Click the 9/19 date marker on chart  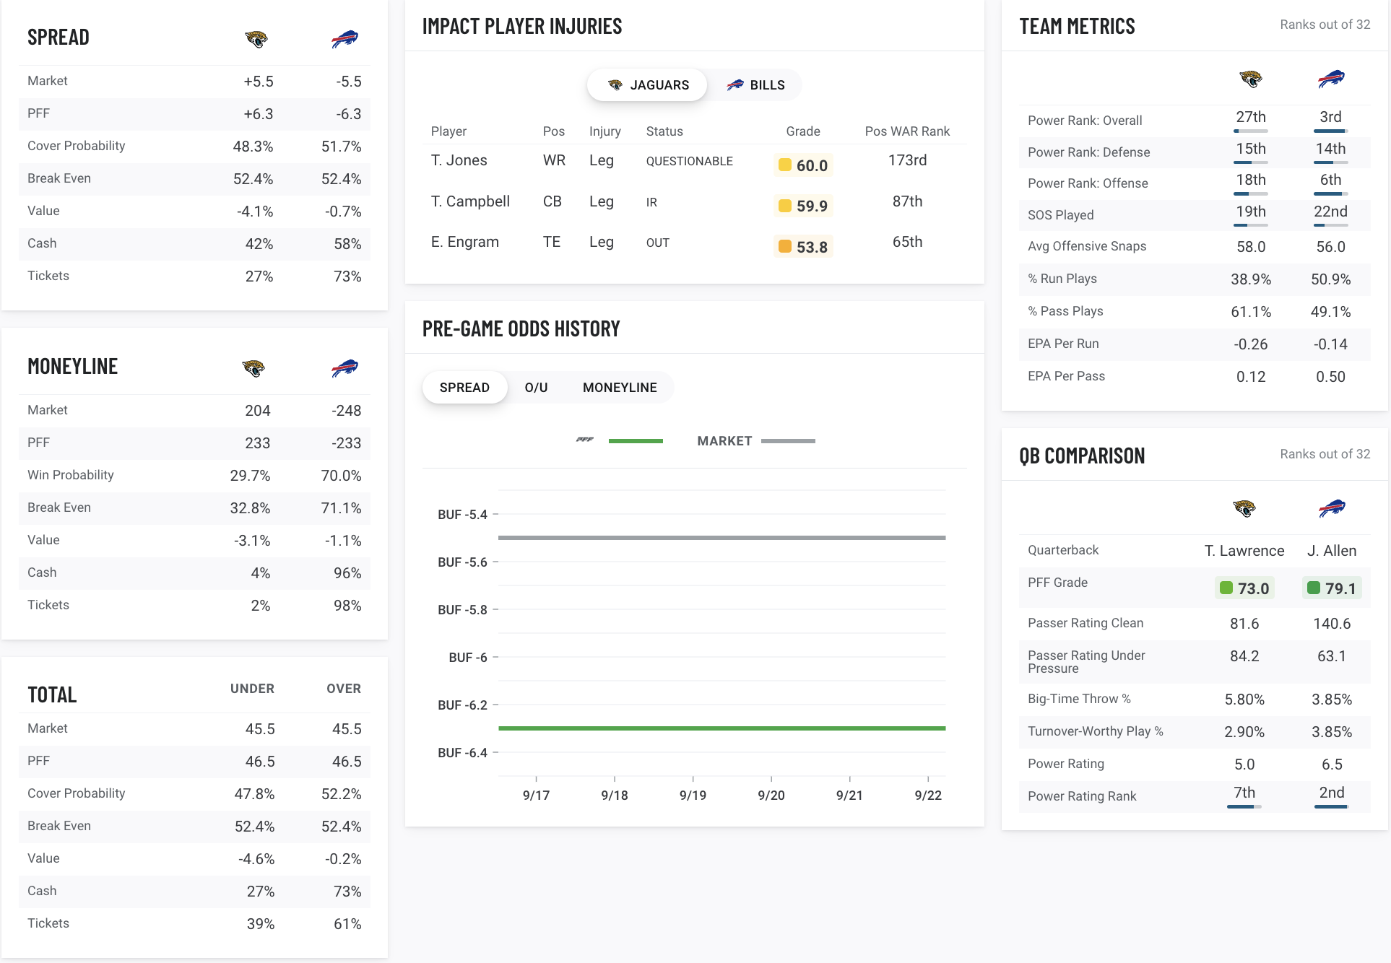pos(693,795)
